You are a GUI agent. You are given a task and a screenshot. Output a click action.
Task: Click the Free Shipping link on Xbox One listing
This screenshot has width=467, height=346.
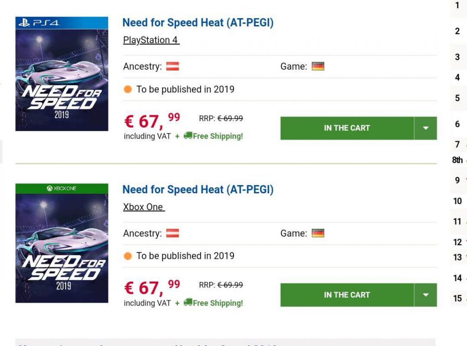[x=217, y=303]
